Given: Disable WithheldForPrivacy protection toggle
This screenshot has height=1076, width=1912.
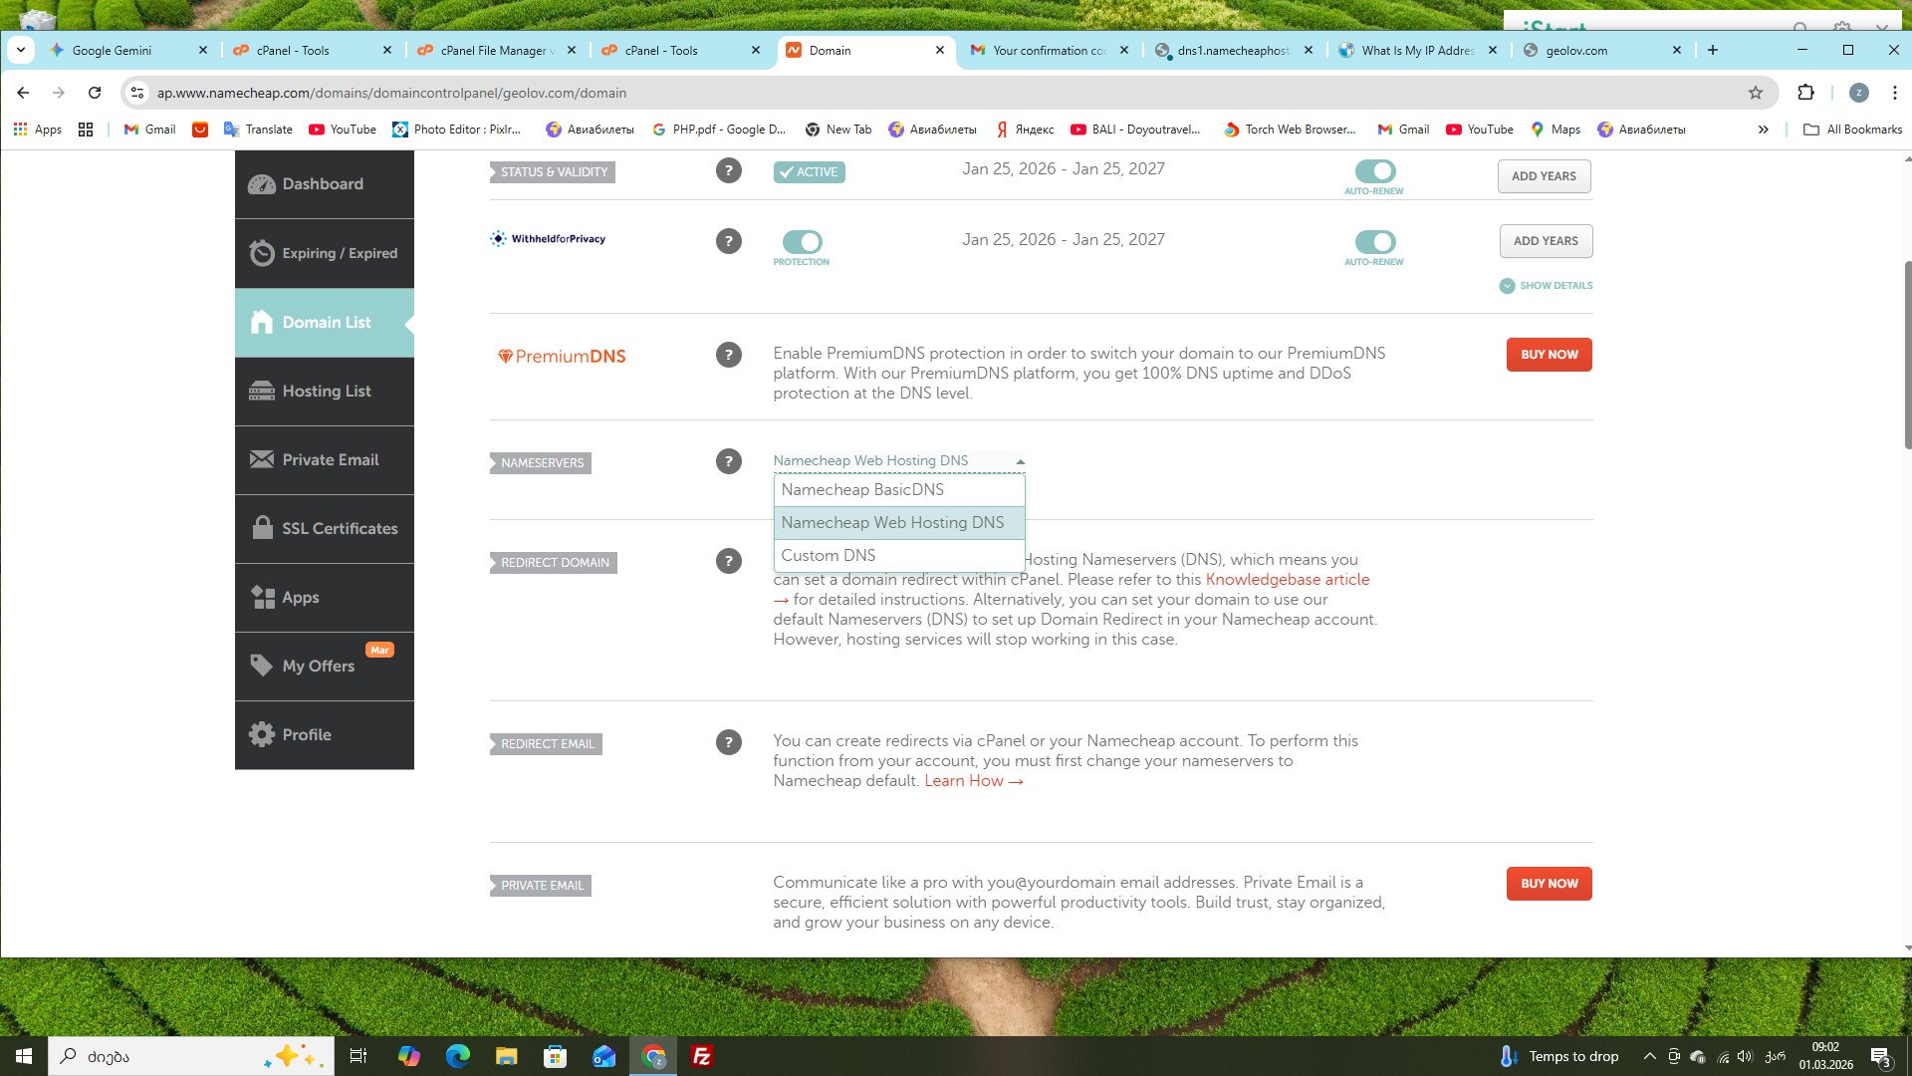Looking at the screenshot, I should click(802, 242).
